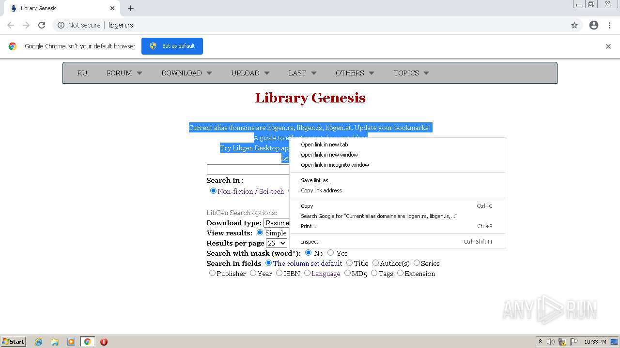The width and height of the screenshot is (620, 348).
Task: Show hidden system tray icons
Action: pos(540,342)
